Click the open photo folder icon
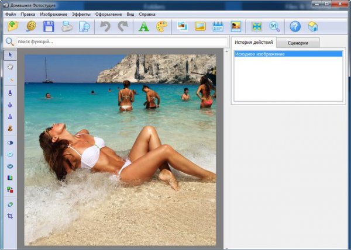 [13, 26]
